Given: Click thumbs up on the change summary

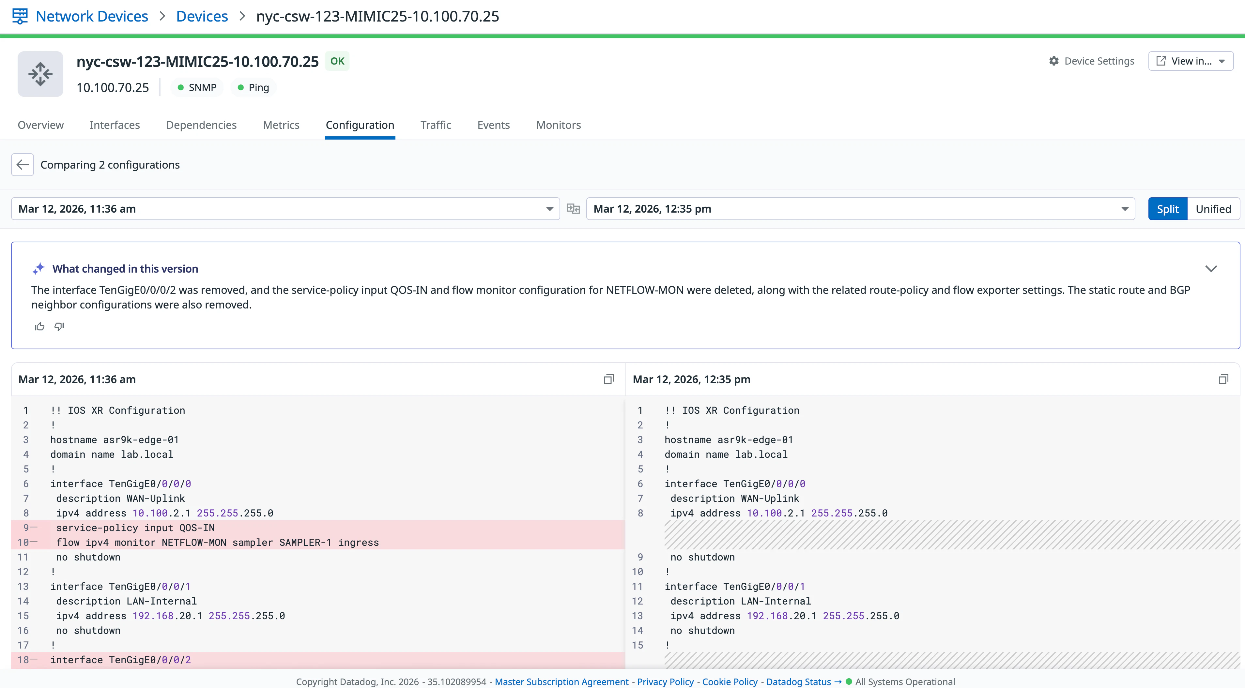Looking at the screenshot, I should (x=39, y=327).
